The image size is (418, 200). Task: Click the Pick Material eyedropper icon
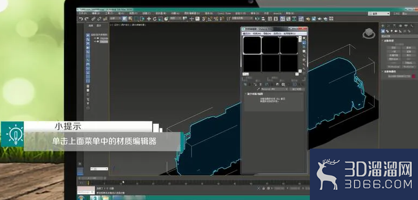pos(258,89)
